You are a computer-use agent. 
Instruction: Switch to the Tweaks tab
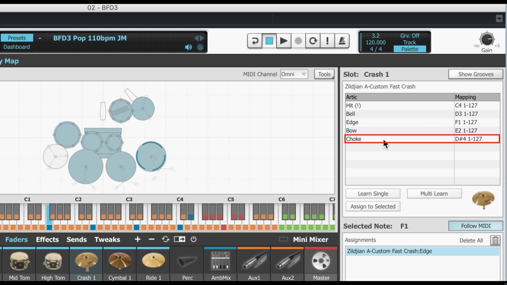pos(107,239)
